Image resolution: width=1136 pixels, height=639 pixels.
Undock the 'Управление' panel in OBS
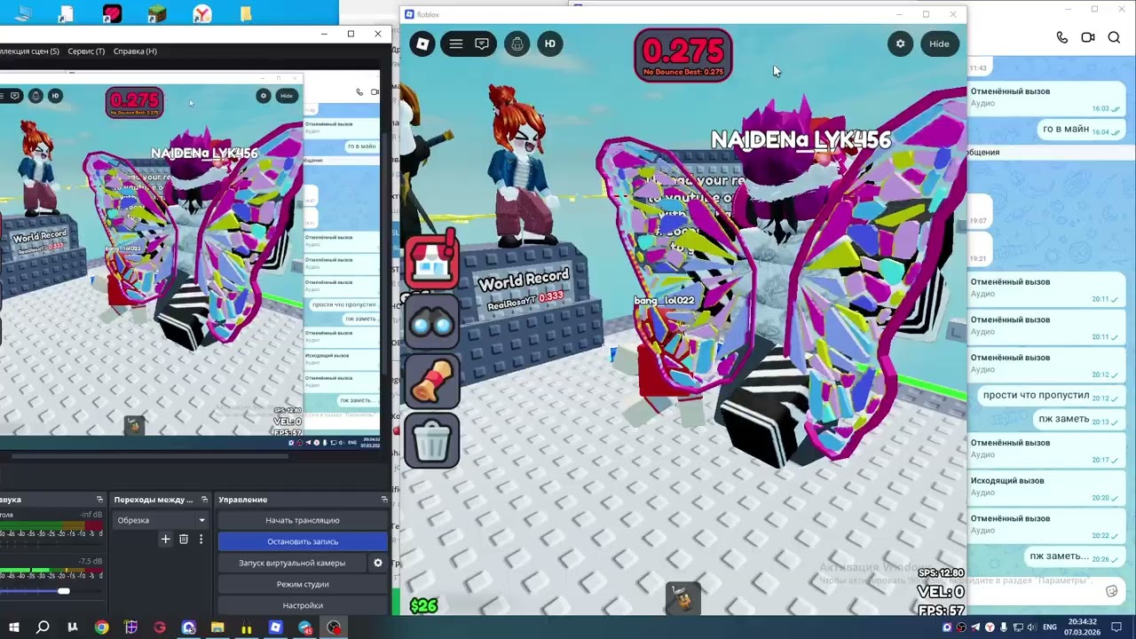tap(383, 500)
